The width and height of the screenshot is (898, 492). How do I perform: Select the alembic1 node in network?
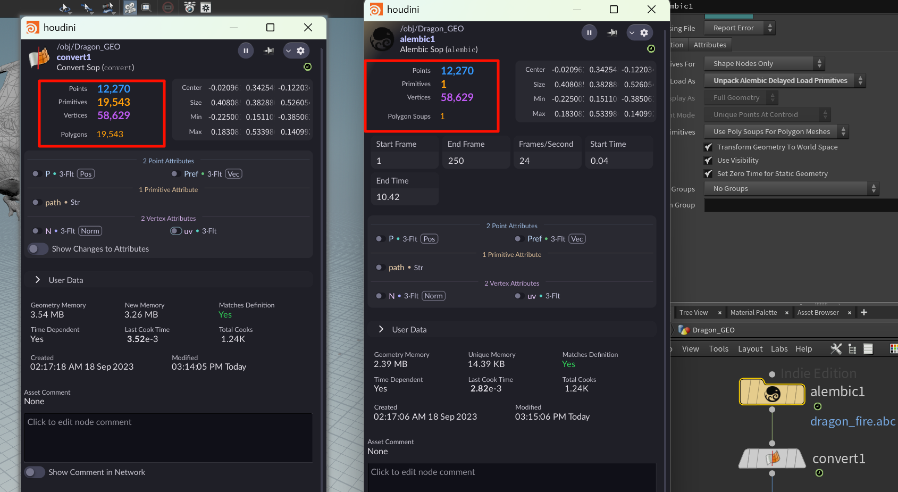click(772, 392)
